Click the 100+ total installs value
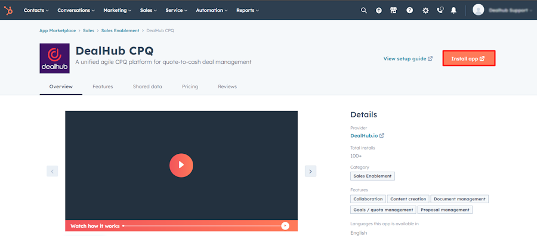Viewport: 537px width, 236px height. click(x=356, y=156)
